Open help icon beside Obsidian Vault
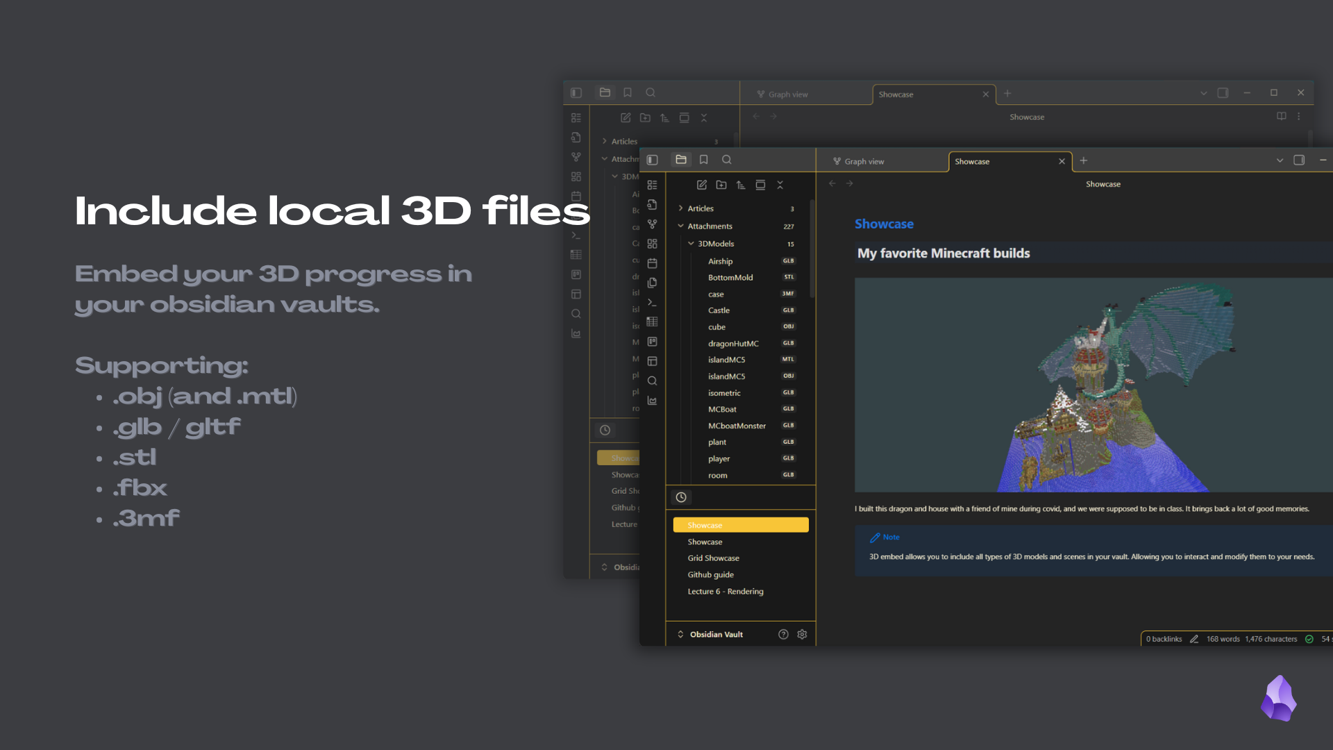The width and height of the screenshot is (1333, 750). point(783,634)
